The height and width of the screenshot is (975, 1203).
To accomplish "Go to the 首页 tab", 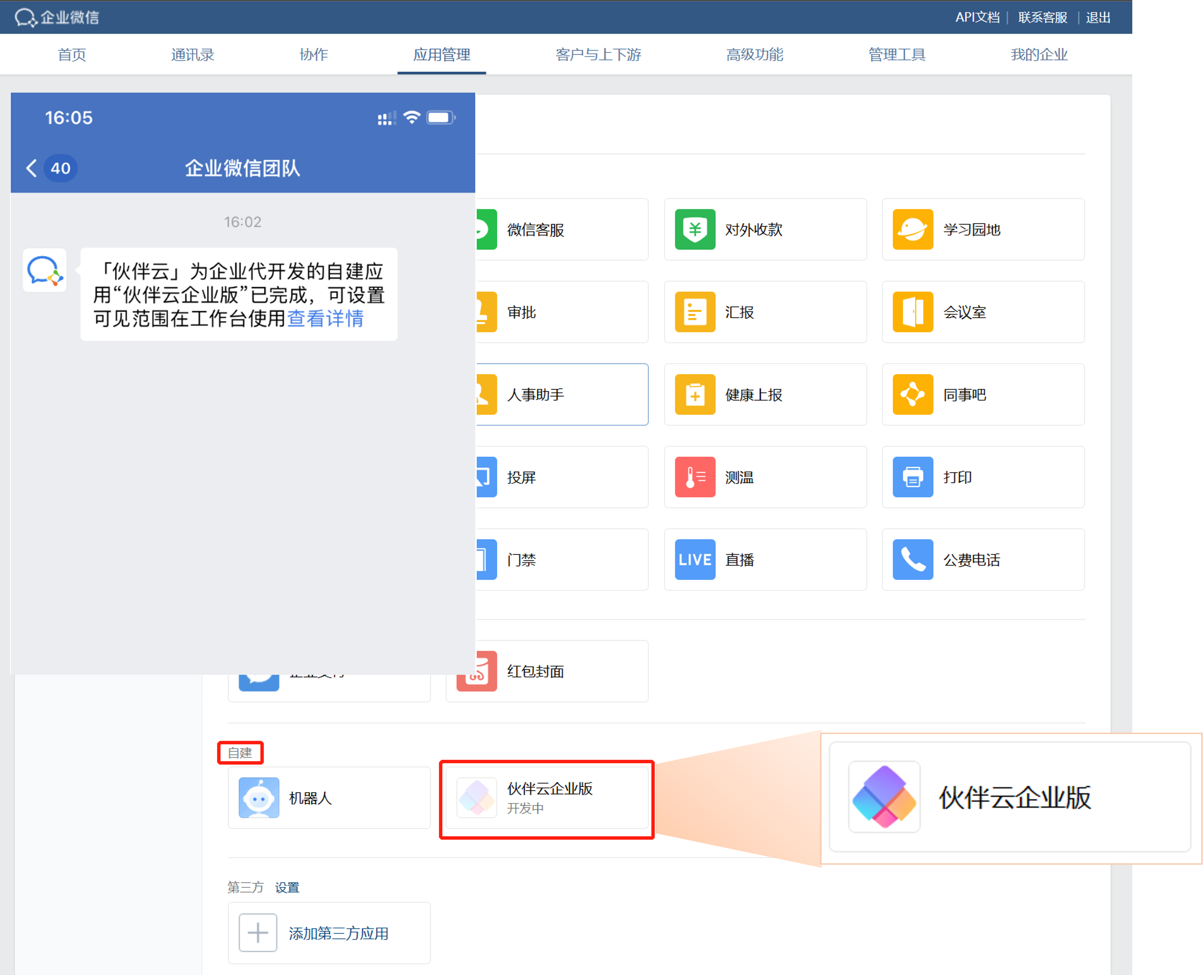I will pyautogui.click(x=72, y=54).
